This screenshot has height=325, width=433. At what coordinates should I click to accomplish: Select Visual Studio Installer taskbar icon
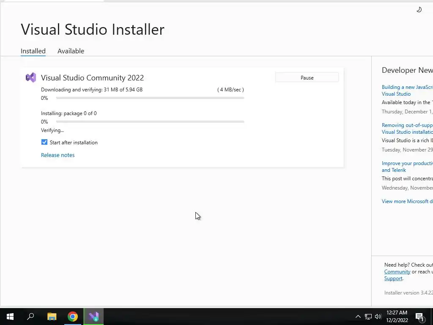coord(93,317)
